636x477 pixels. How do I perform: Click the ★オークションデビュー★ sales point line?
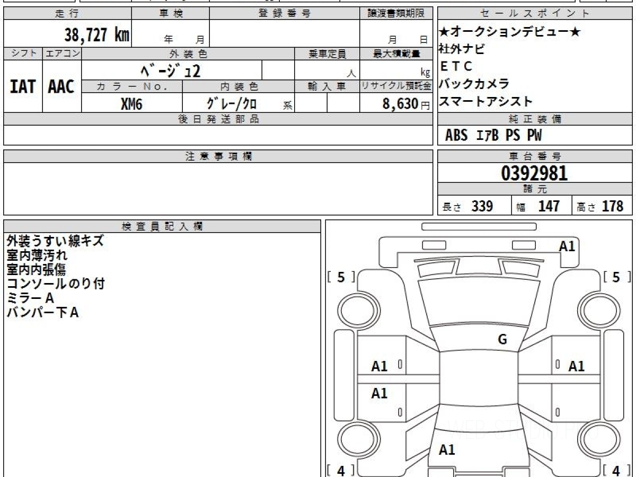pyautogui.click(x=510, y=32)
